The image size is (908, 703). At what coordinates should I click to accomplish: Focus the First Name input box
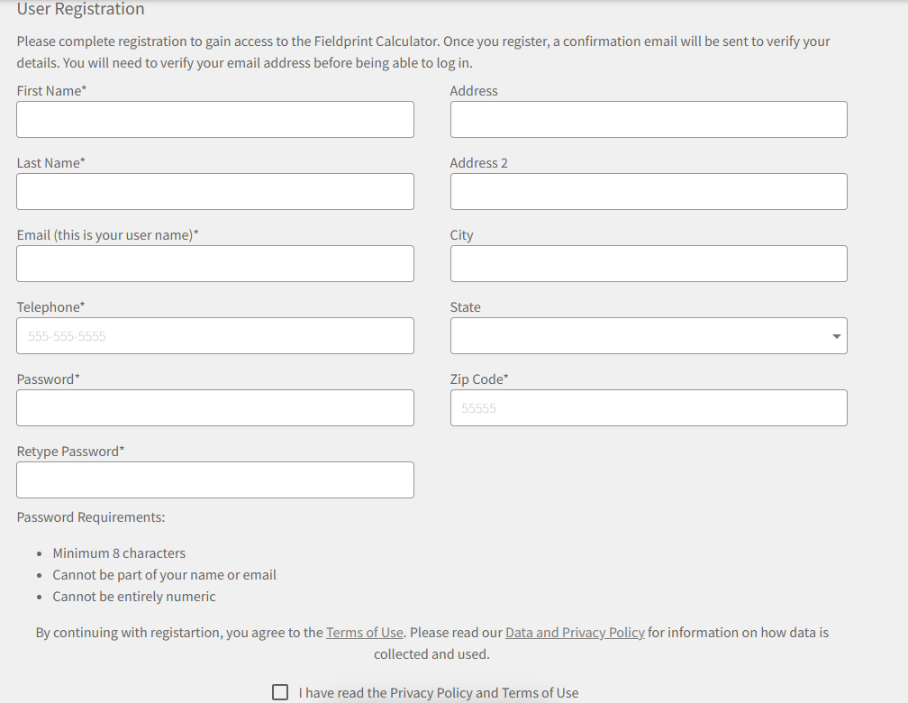coord(215,120)
